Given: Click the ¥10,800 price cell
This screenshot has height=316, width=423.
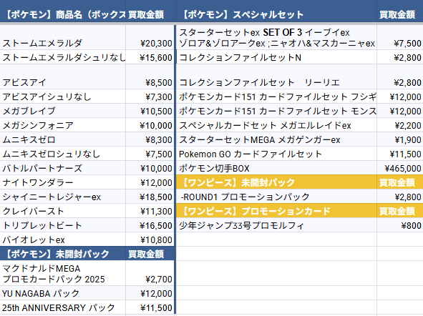Looking at the screenshot, I should pyautogui.click(x=150, y=240).
